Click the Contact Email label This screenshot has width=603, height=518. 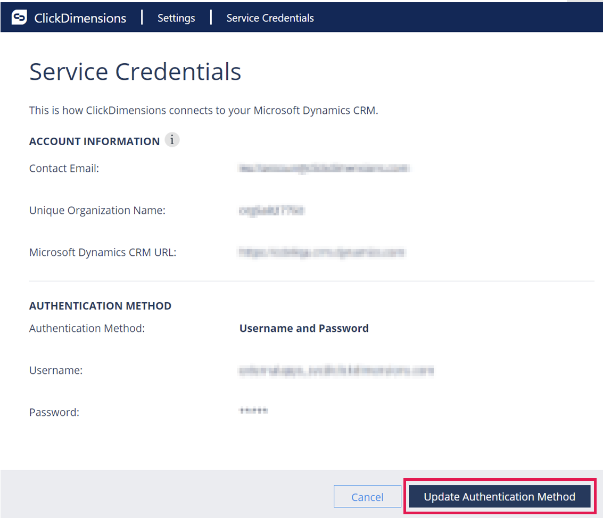64,168
